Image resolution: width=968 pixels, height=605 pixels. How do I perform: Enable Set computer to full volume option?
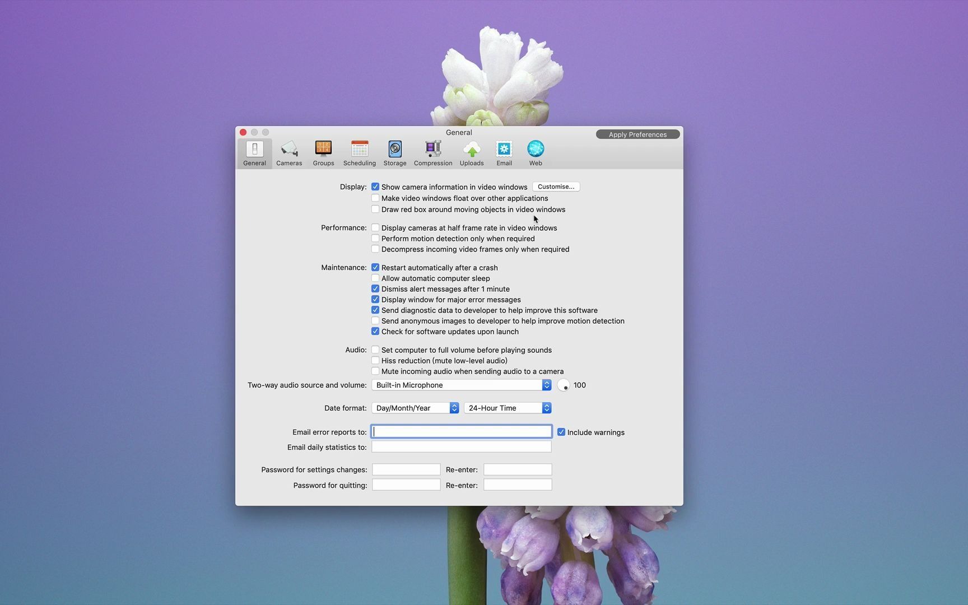375,350
